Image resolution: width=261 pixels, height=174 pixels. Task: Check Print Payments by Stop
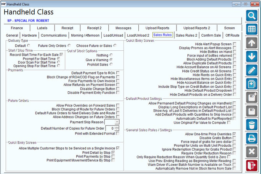pyautogui.click(x=113, y=156)
